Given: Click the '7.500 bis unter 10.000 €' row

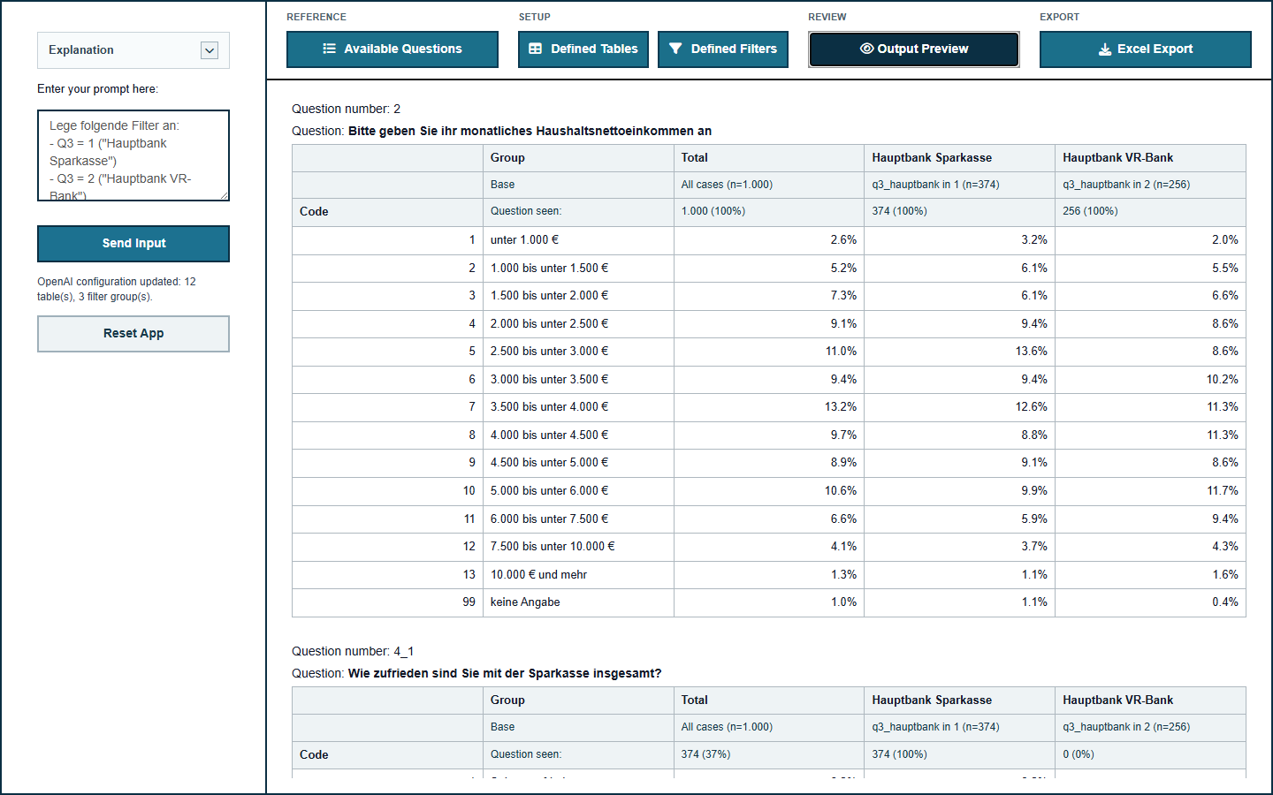Looking at the screenshot, I should (768, 547).
